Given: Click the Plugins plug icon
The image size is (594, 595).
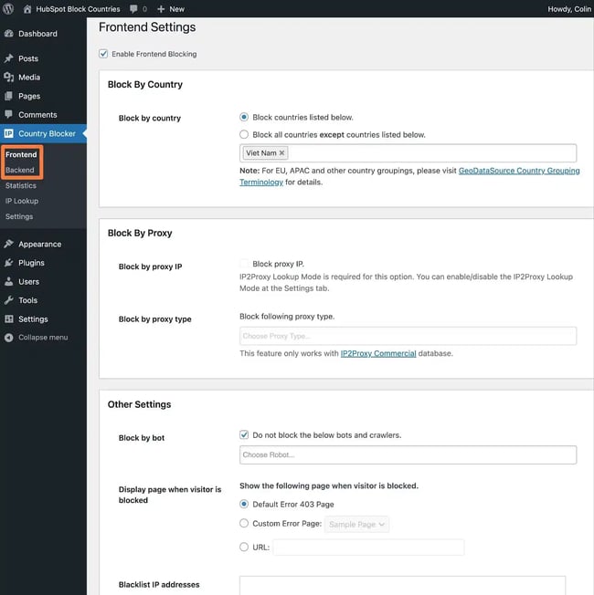Looking at the screenshot, I should pos(9,263).
